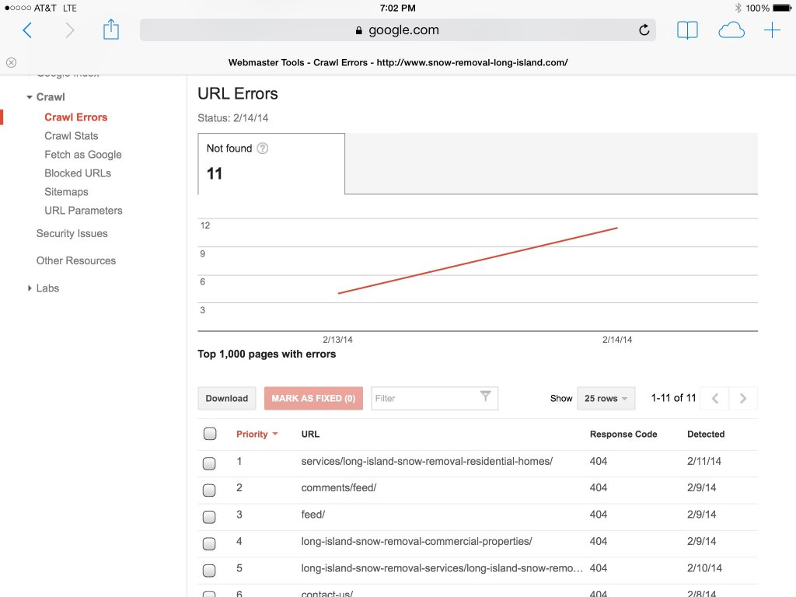This screenshot has height=597, width=796.
Task: Tap the lock icon in address bar
Action: 359,30
